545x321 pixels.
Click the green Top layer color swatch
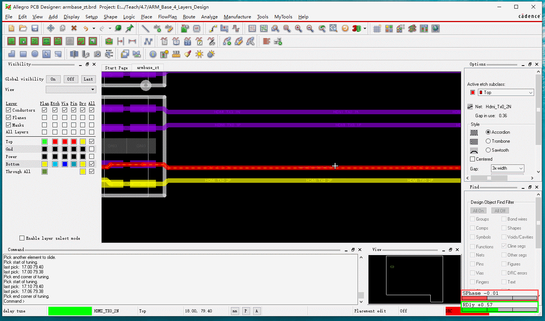click(x=45, y=142)
